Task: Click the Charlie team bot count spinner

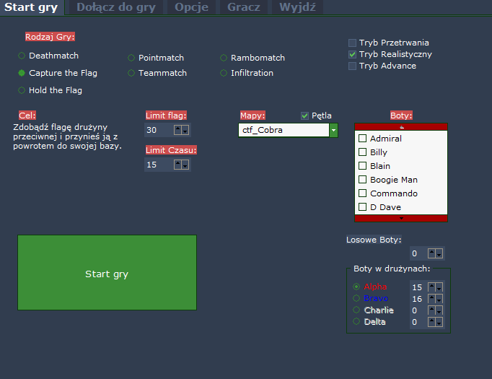Action: click(x=436, y=310)
